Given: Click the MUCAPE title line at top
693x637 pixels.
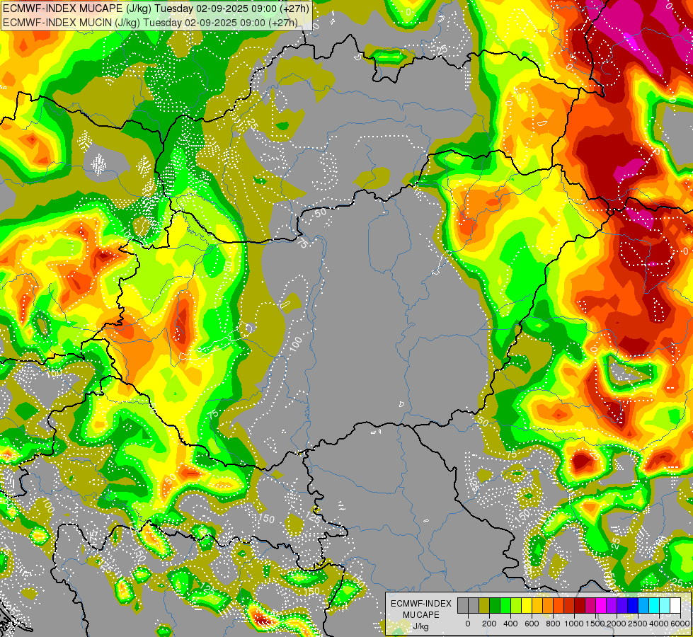Looking at the screenshot, I should (x=156, y=8).
